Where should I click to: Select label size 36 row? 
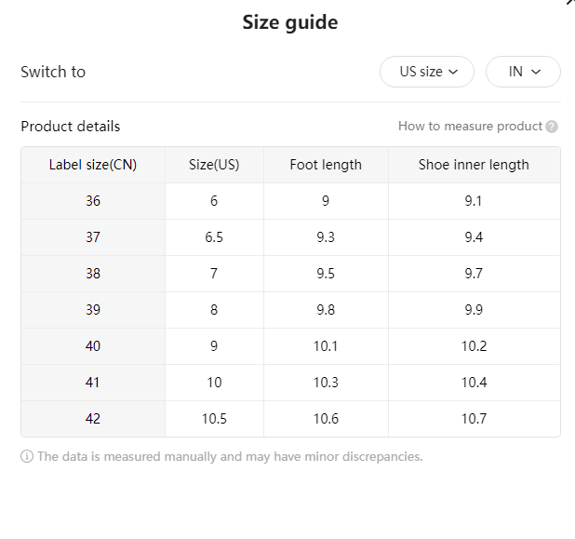click(x=290, y=201)
